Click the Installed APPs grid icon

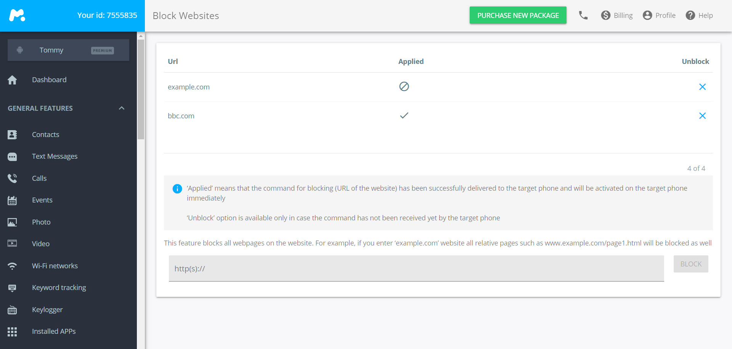(x=12, y=331)
